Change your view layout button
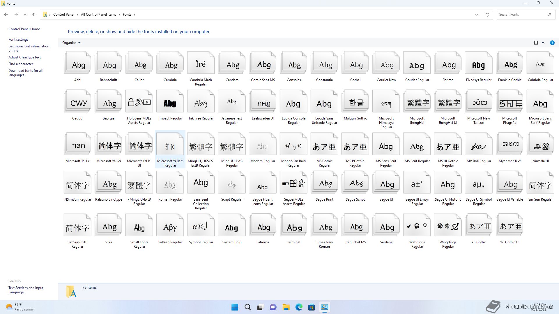This screenshot has height=314, width=559. point(536,43)
